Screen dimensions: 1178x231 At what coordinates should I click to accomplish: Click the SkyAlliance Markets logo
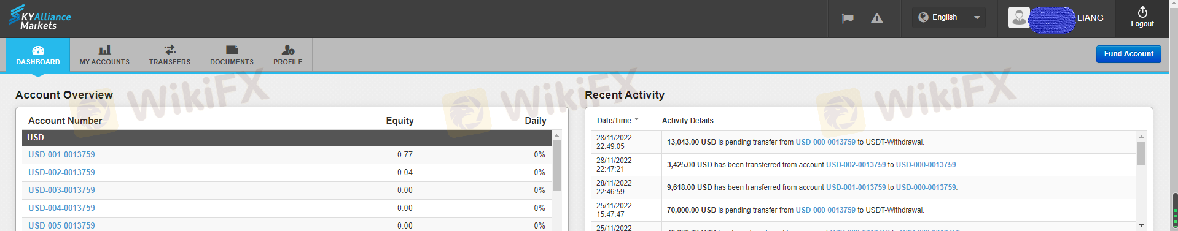tap(40, 17)
